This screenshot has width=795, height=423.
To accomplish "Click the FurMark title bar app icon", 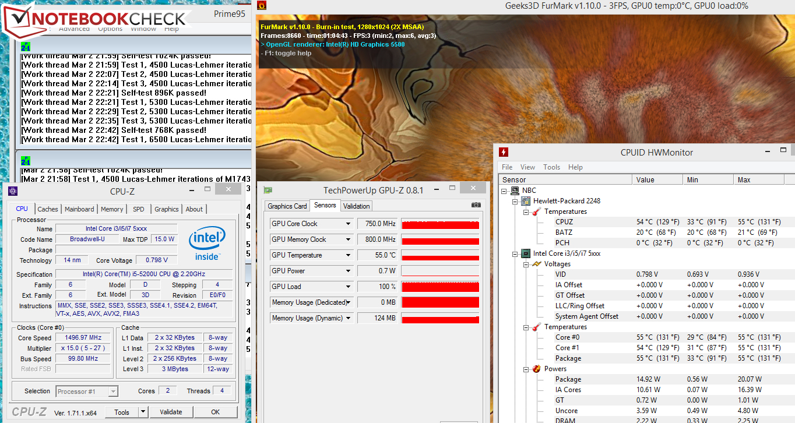I will tap(262, 6).
